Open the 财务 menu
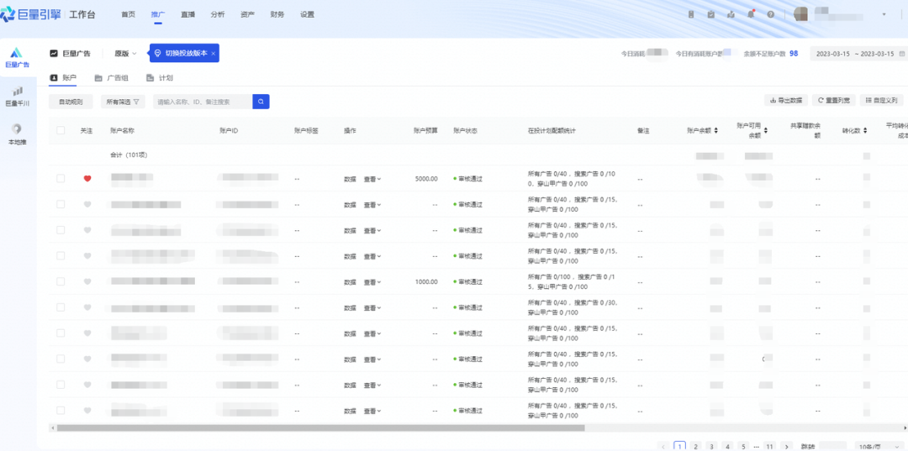 tap(277, 14)
